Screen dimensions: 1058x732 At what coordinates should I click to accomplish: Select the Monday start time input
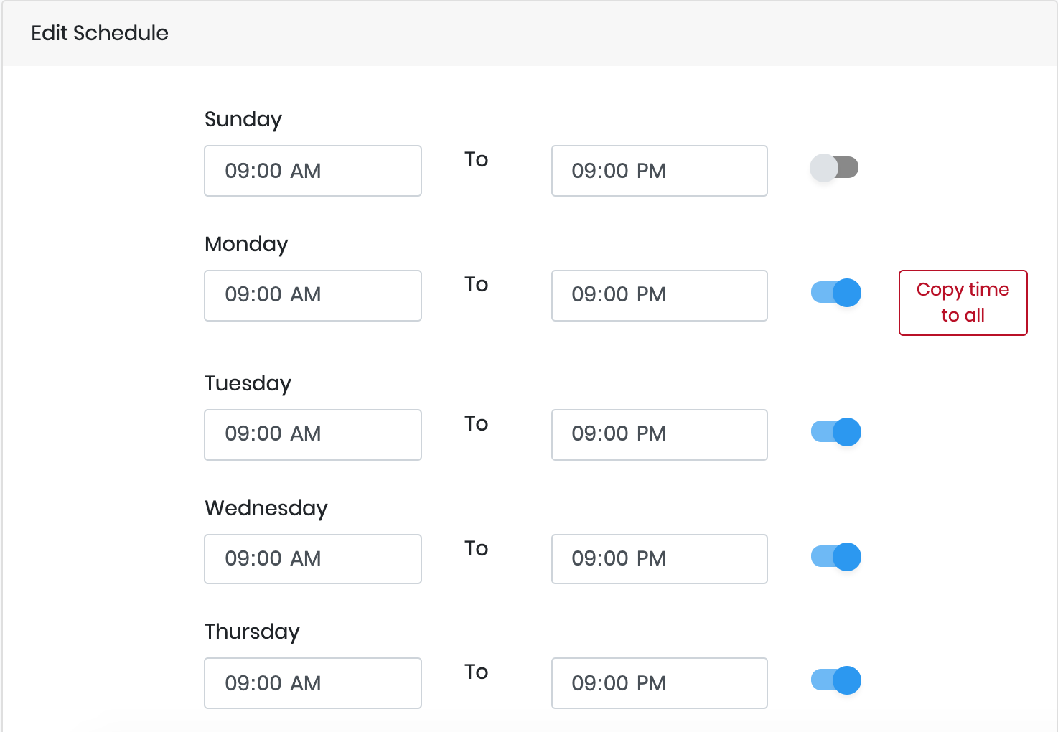[x=313, y=296]
